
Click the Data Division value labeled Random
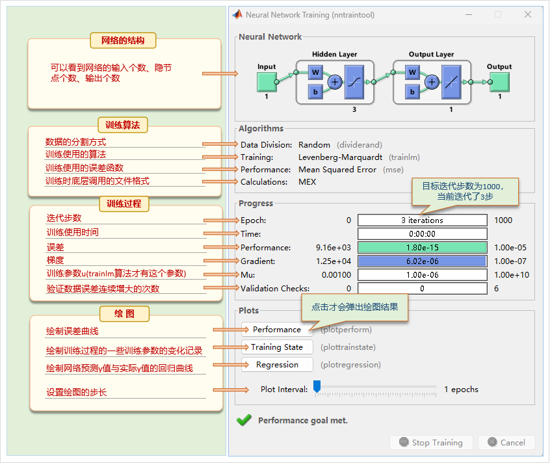click(315, 145)
